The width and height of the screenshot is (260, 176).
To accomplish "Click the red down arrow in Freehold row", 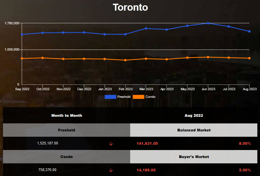I will (111, 144).
